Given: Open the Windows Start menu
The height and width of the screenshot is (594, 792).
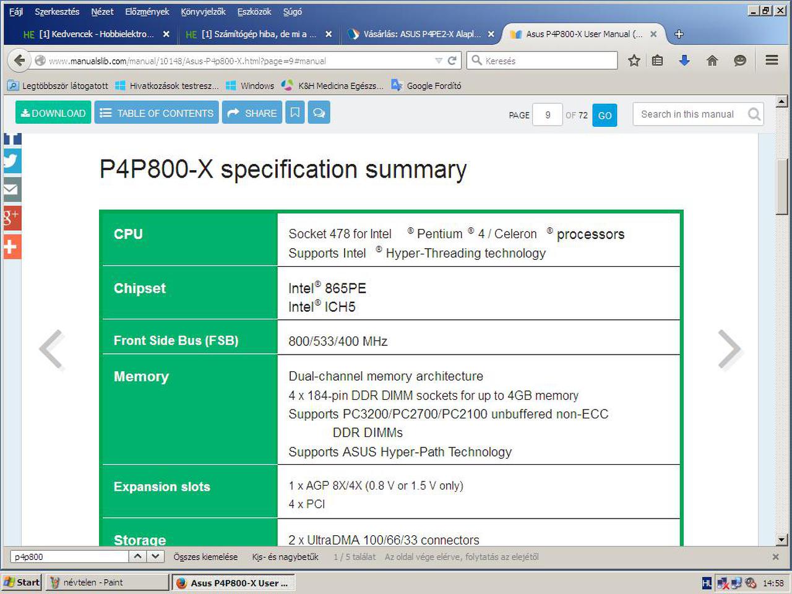Looking at the screenshot, I should click(22, 582).
